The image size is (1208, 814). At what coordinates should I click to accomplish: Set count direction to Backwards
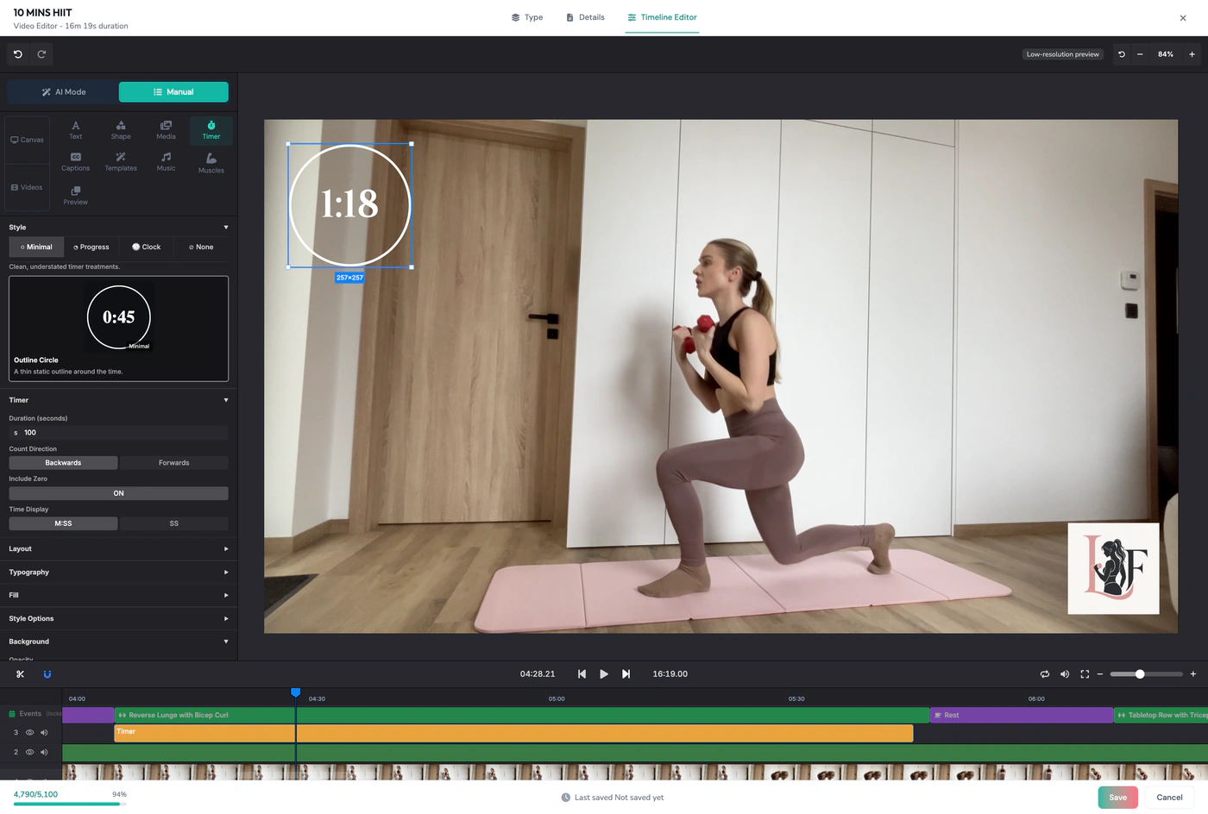tap(63, 463)
